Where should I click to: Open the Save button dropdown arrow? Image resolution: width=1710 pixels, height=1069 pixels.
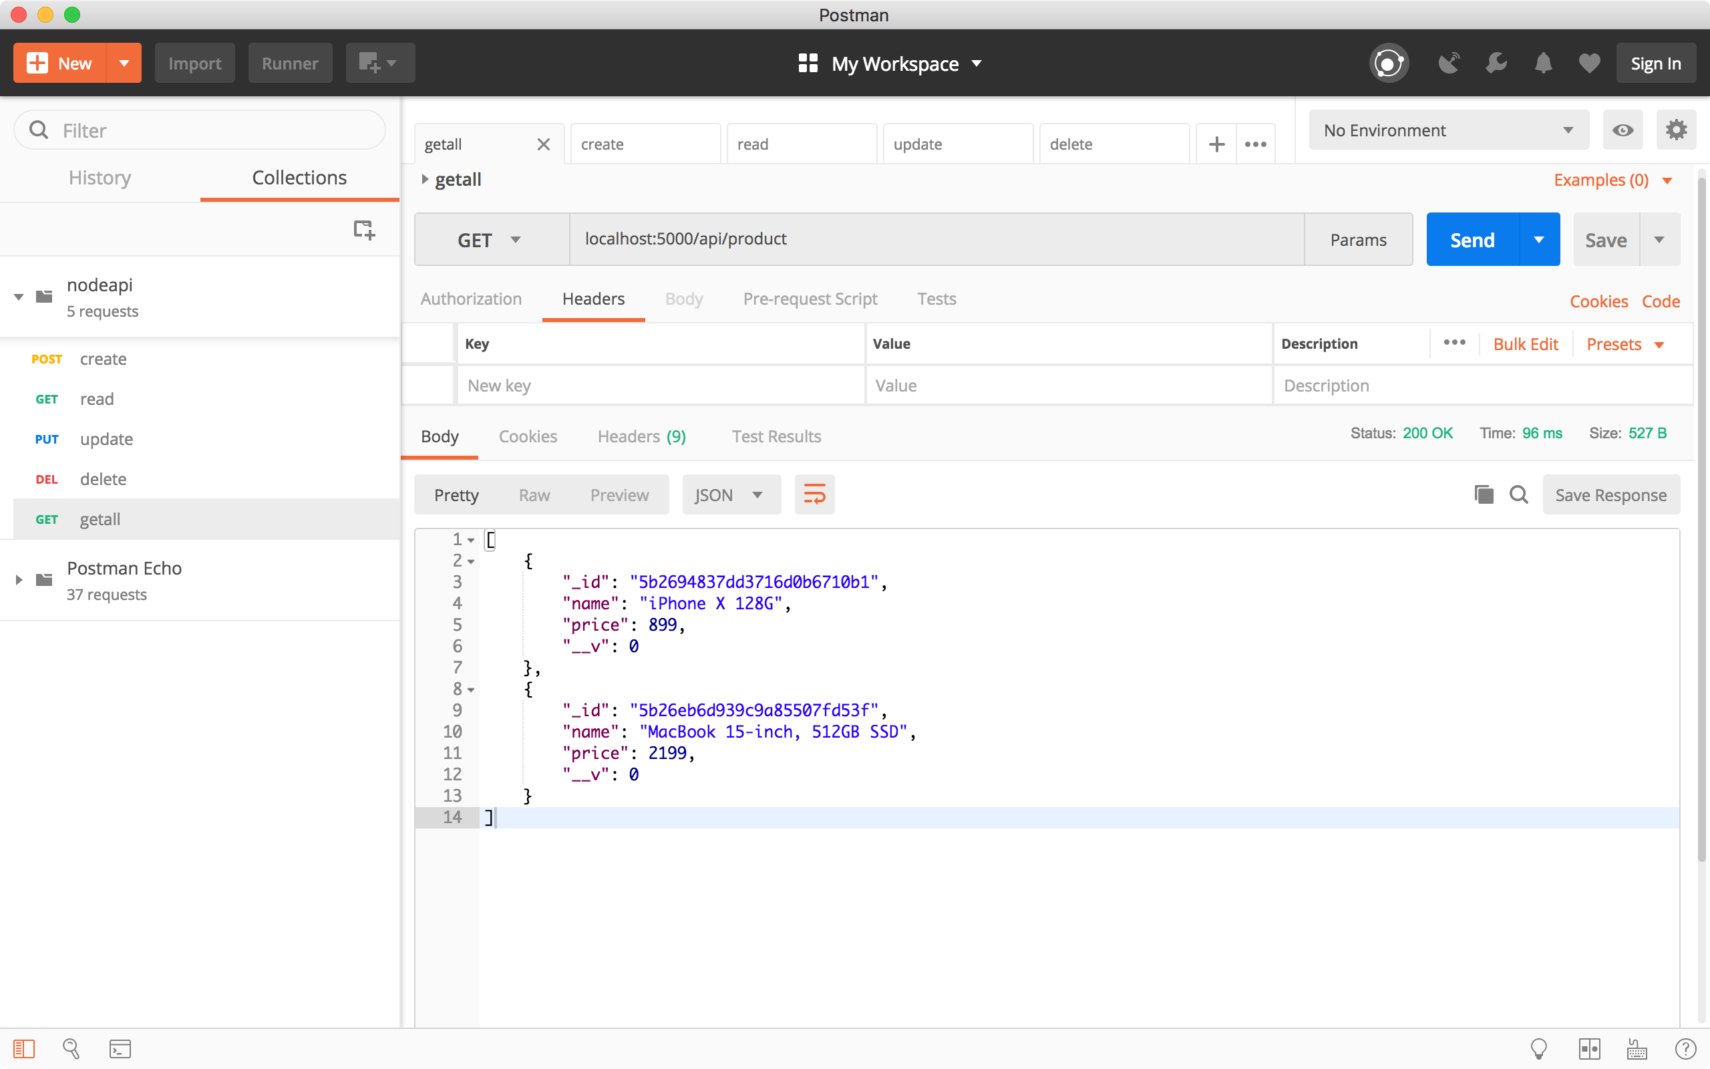(1659, 240)
